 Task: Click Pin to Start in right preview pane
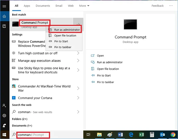point(101,75)
